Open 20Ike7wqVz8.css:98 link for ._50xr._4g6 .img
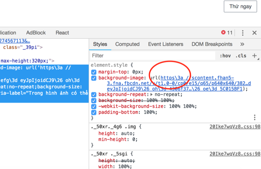The height and width of the screenshot is (169, 261). [235, 126]
